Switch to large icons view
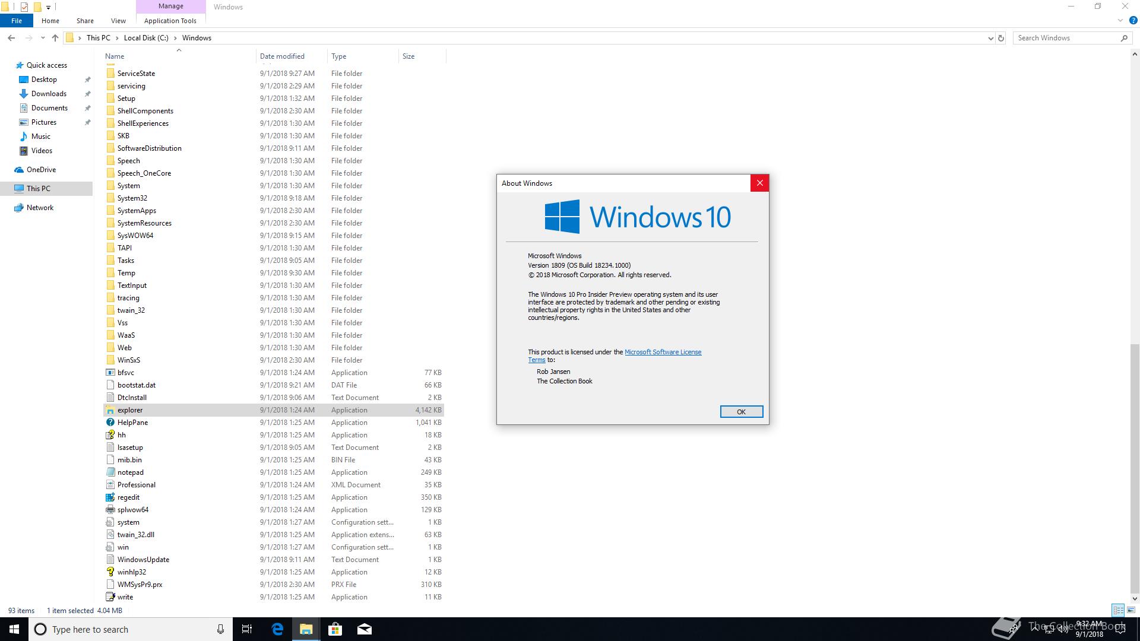This screenshot has width=1140, height=641. [x=1131, y=610]
